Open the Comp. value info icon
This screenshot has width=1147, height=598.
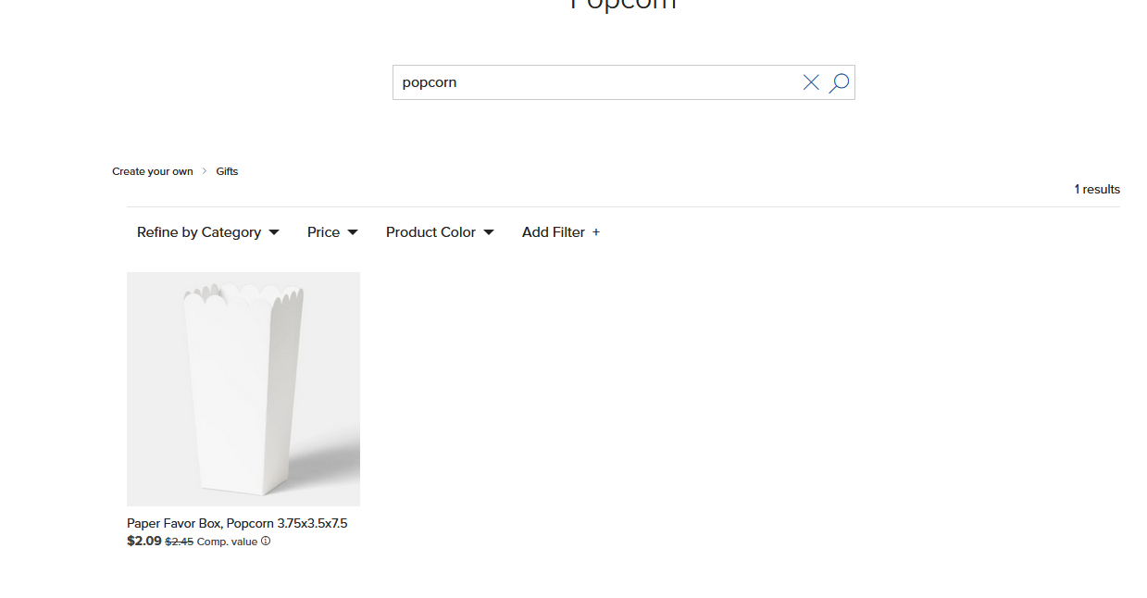[266, 542]
